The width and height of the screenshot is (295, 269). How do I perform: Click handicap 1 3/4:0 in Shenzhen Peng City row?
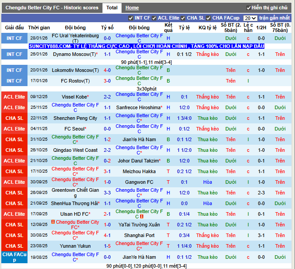pyautogui.click(x=184, y=118)
